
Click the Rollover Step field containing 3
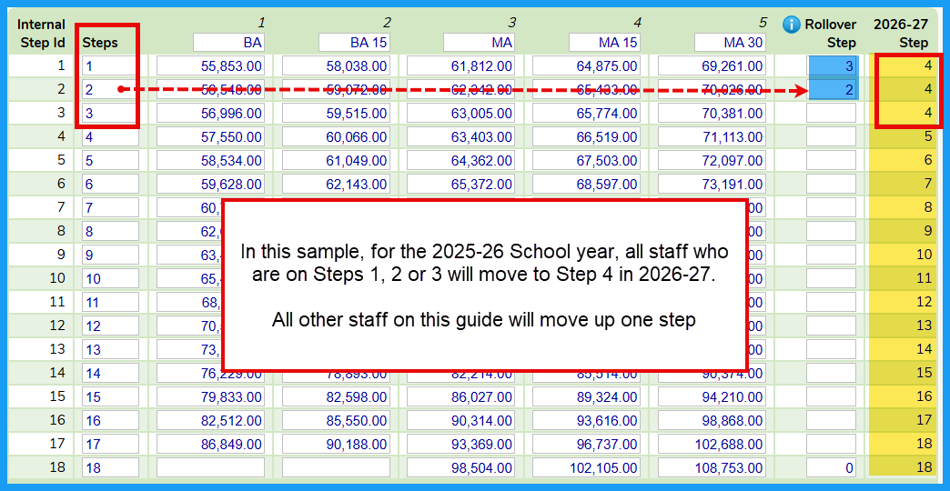(833, 65)
